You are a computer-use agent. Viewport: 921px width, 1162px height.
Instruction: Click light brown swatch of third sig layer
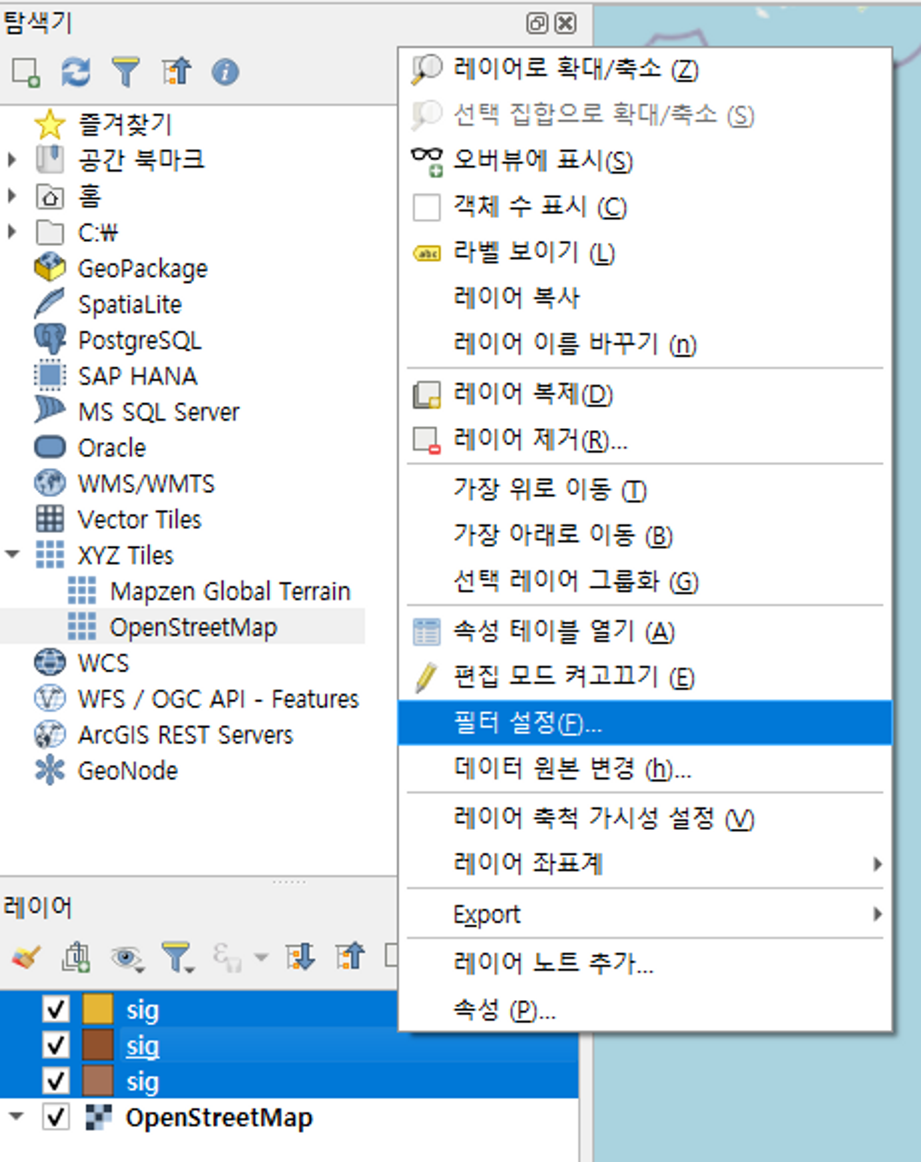98,1081
